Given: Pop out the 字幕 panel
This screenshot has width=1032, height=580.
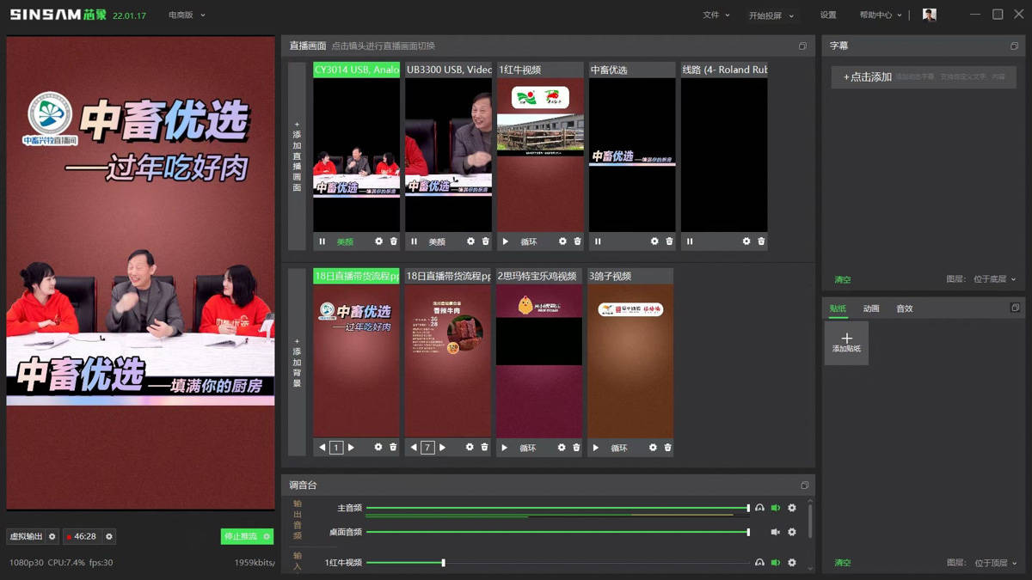Looking at the screenshot, I should (x=1014, y=46).
